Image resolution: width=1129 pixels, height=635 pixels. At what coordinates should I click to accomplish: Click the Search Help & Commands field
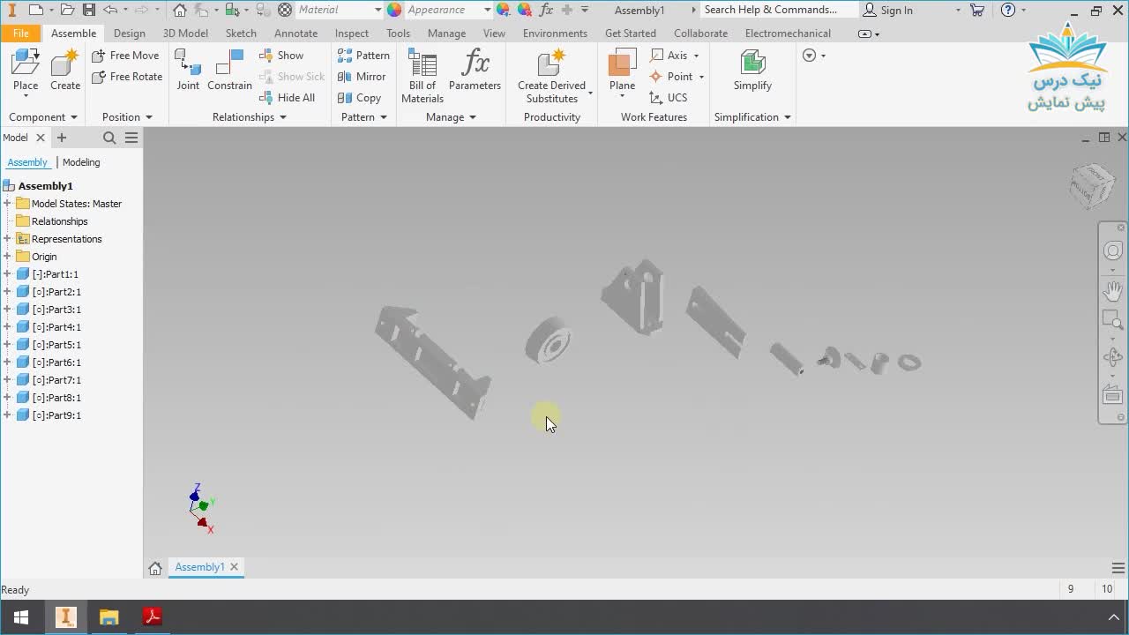click(x=776, y=10)
